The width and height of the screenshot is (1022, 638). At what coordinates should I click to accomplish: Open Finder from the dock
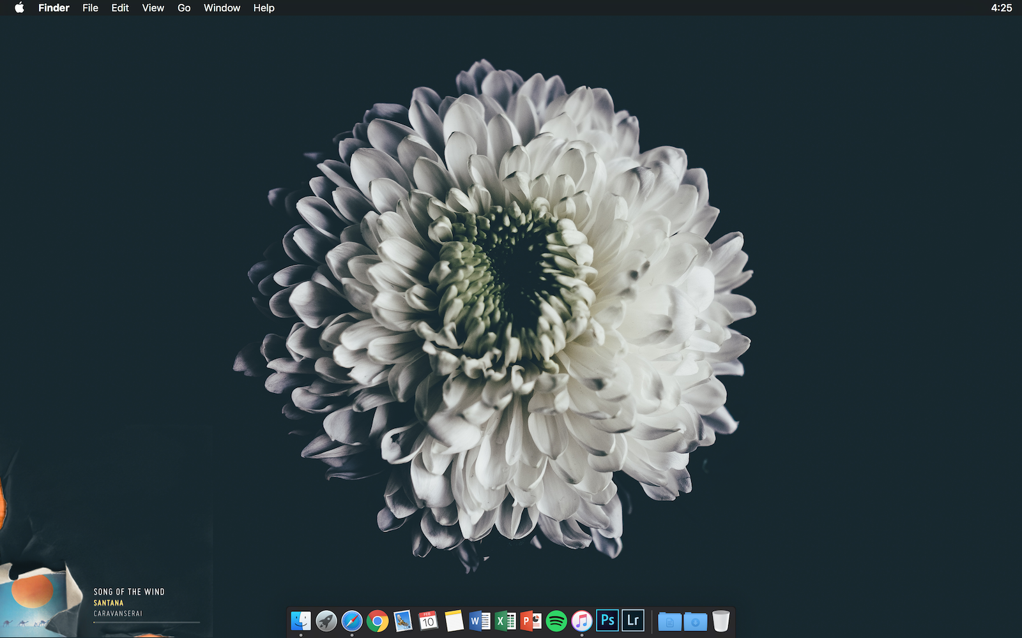pyautogui.click(x=301, y=621)
